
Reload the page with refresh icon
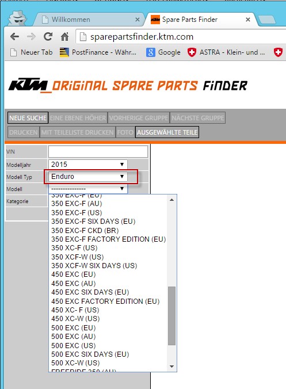pyautogui.click(x=48, y=37)
